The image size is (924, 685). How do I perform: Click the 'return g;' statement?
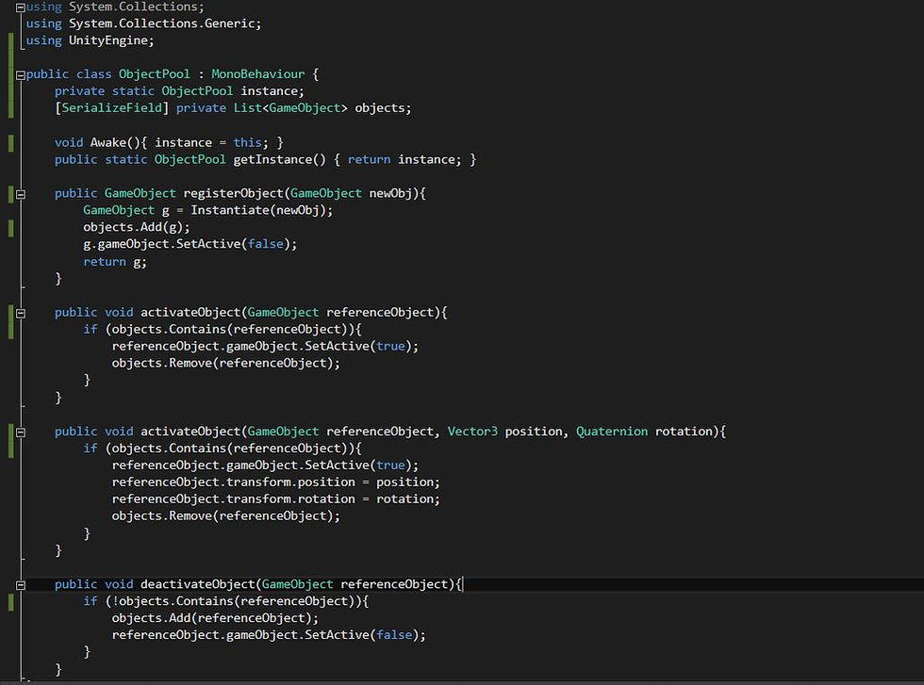tap(115, 262)
